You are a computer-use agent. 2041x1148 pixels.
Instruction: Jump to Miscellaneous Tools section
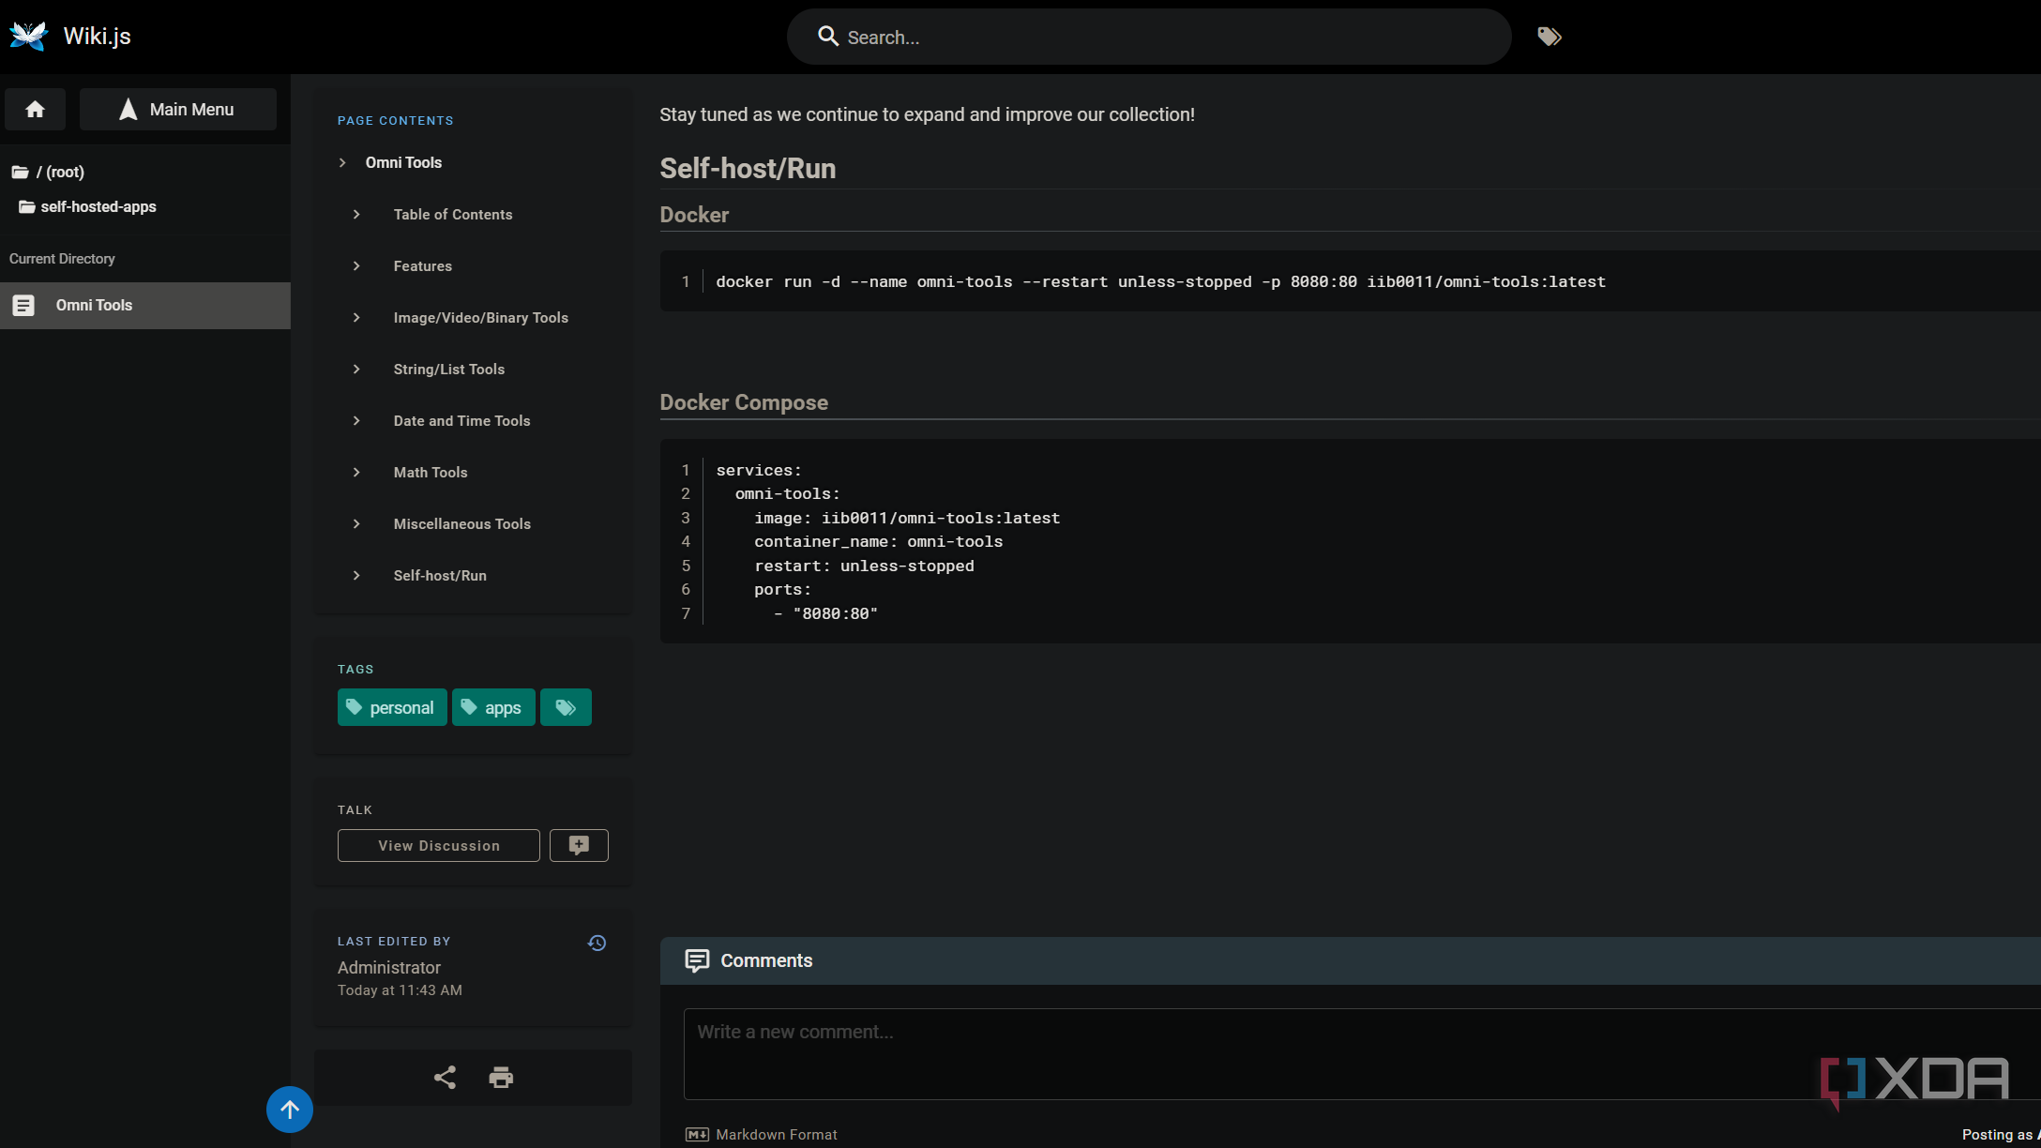462,524
